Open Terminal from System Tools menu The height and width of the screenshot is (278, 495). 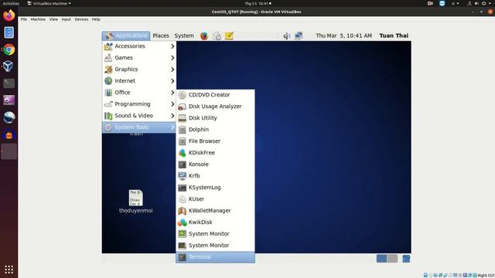[215, 257]
